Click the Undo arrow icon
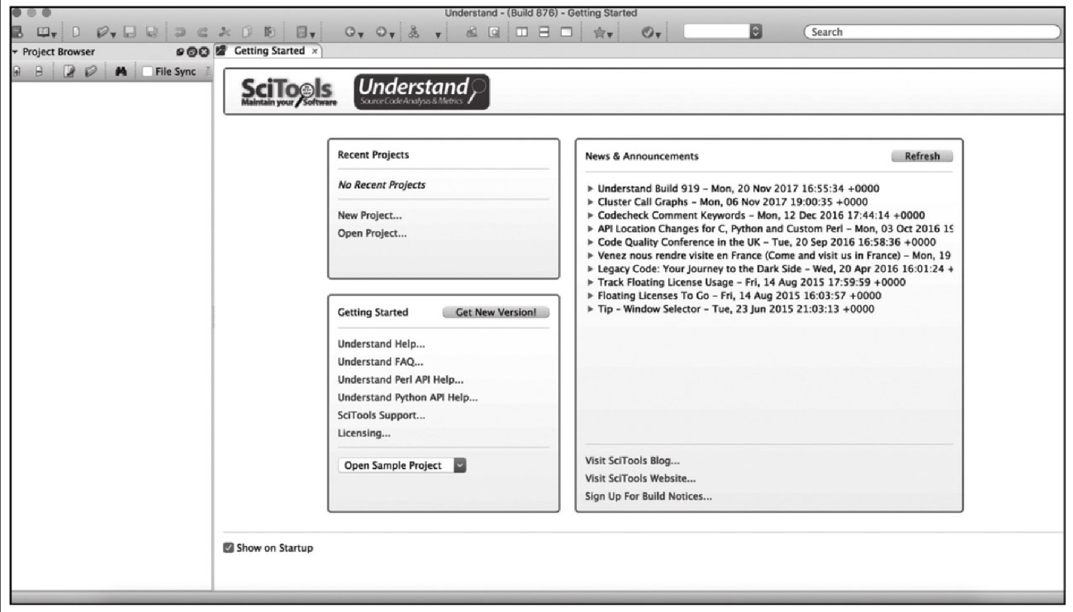This screenshot has width=1073, height=612. coord(180,32)
